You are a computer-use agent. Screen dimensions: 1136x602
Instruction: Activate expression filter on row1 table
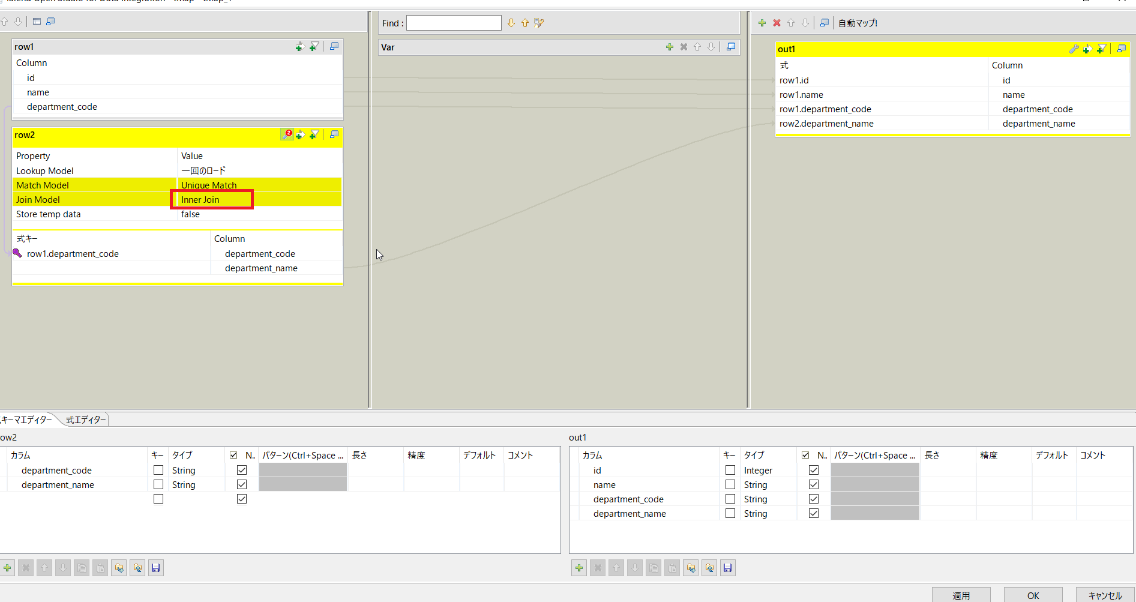click(x=314, y=46)
